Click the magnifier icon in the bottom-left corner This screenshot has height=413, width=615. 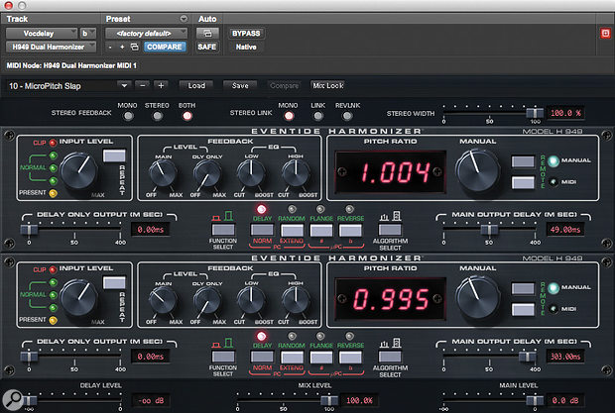[13, 400]
